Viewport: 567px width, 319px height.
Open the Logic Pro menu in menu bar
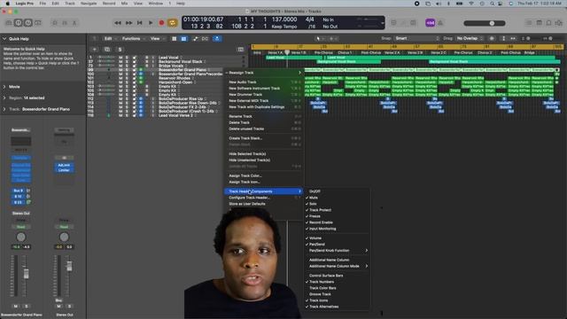[24, 4]
